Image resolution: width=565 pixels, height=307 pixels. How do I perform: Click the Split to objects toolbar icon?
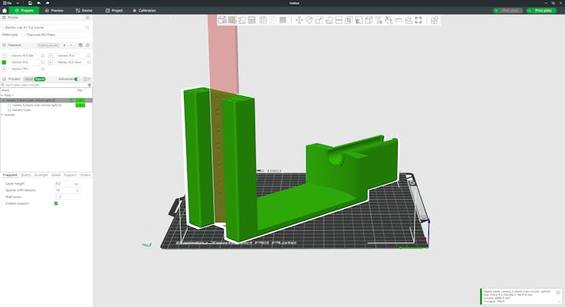tap(263, 20)
